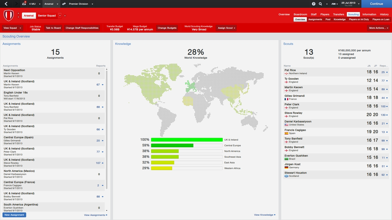Click Talk to Board button
392x220 pixels.
(x=53, y=28)
